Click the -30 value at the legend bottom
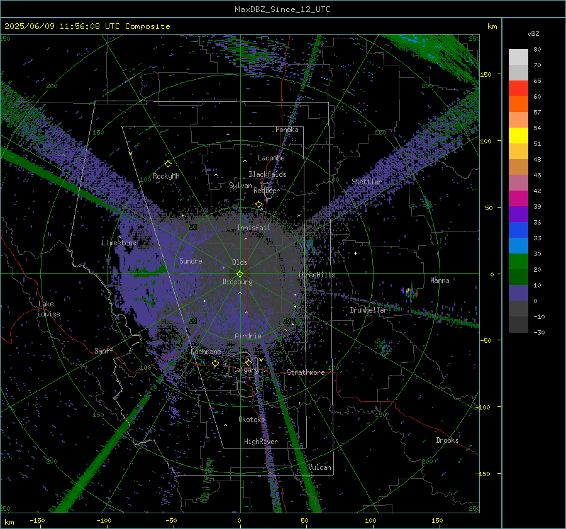This screenshot has width=566, height=529. pos(539,332)
